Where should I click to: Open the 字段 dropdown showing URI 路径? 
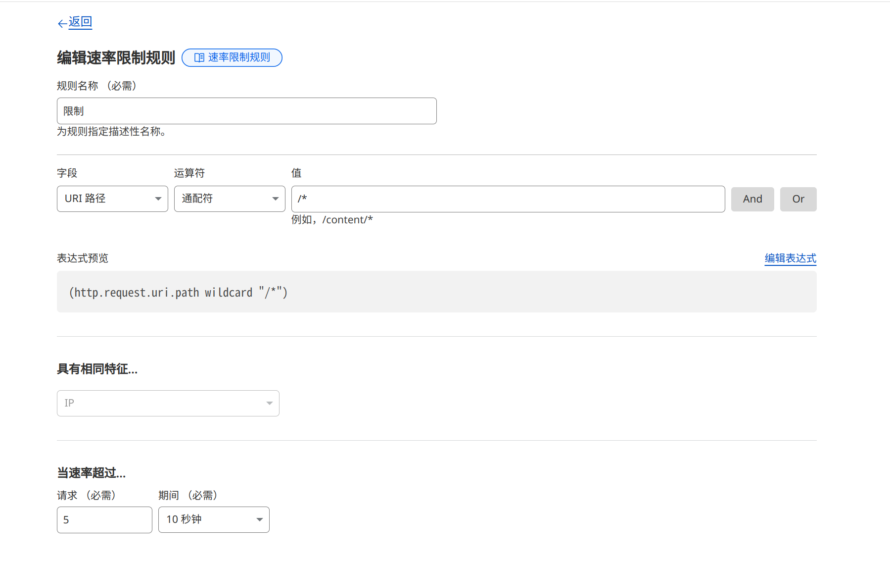pyautogui.click(x=112, y=199)
